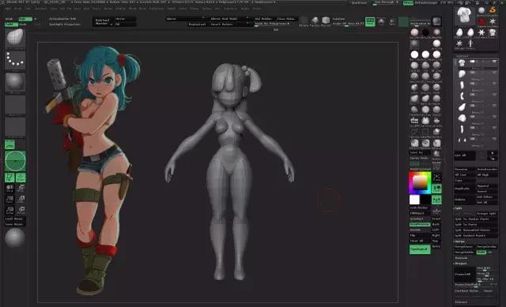
Task: Click the large green circular symmetry gizmo button
Action: tap(15, 161)
